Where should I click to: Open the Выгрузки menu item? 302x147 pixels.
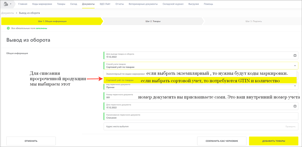194,4
